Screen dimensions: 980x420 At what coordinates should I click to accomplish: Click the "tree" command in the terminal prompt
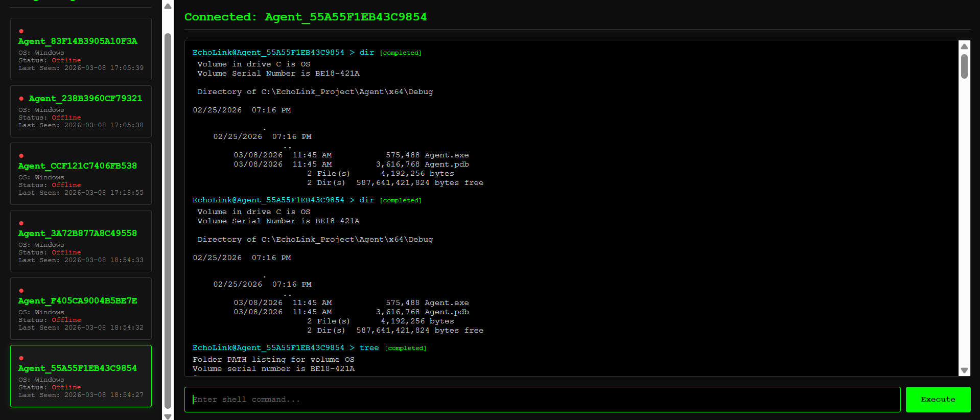(369, 348)
